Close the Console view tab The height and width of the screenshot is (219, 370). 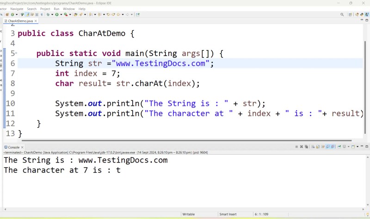(22, 147)
